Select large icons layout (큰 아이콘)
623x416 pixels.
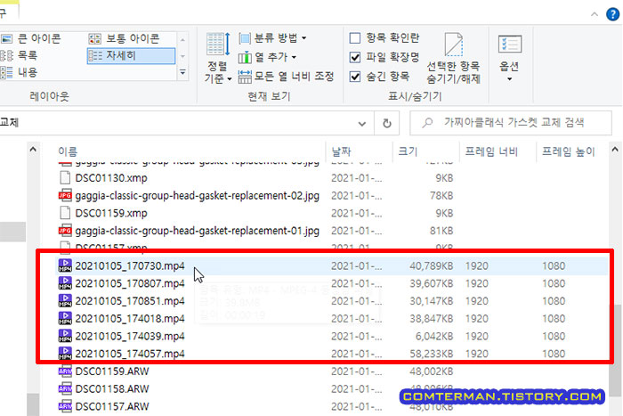(31, 38)
